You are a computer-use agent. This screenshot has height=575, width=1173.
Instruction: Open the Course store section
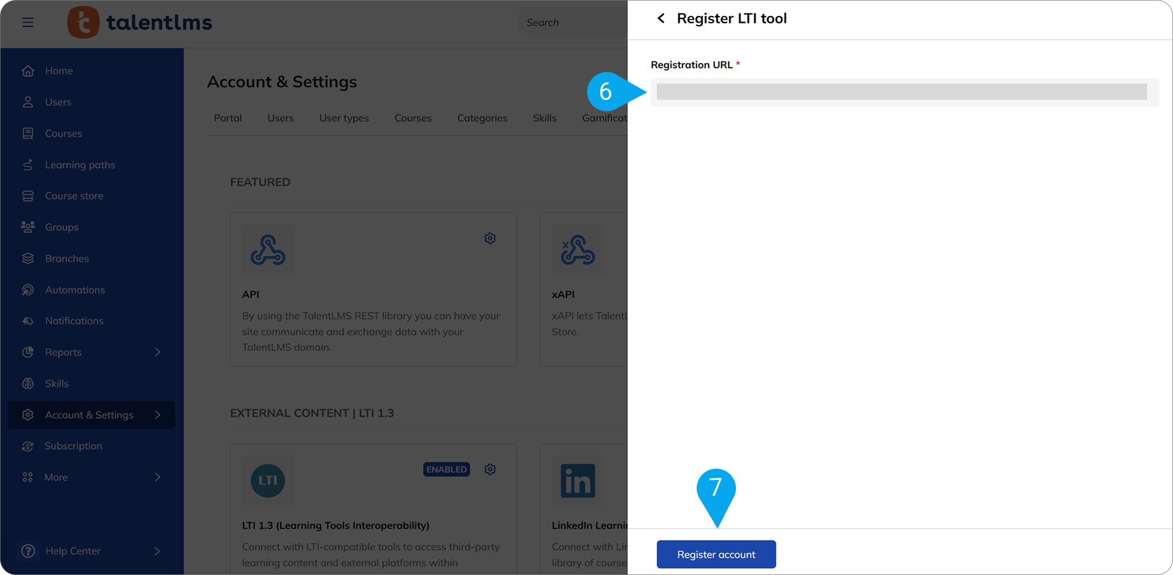click(74, 196)
